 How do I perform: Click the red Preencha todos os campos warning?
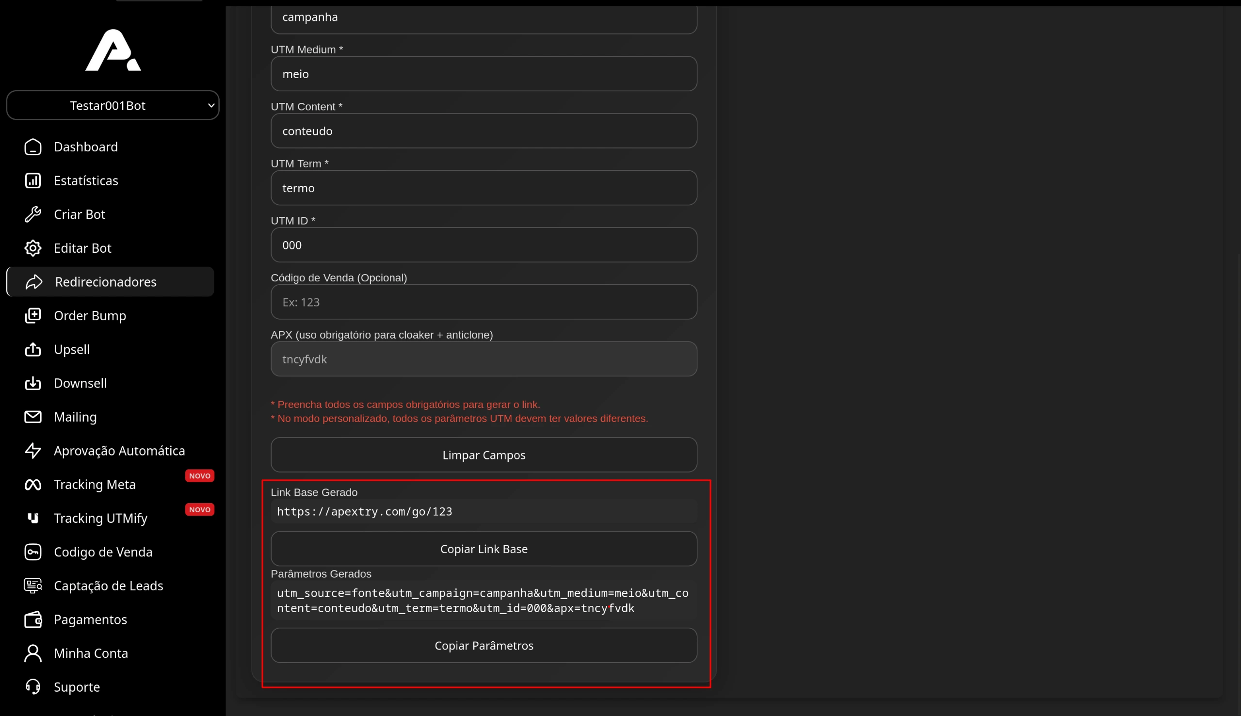405,404
